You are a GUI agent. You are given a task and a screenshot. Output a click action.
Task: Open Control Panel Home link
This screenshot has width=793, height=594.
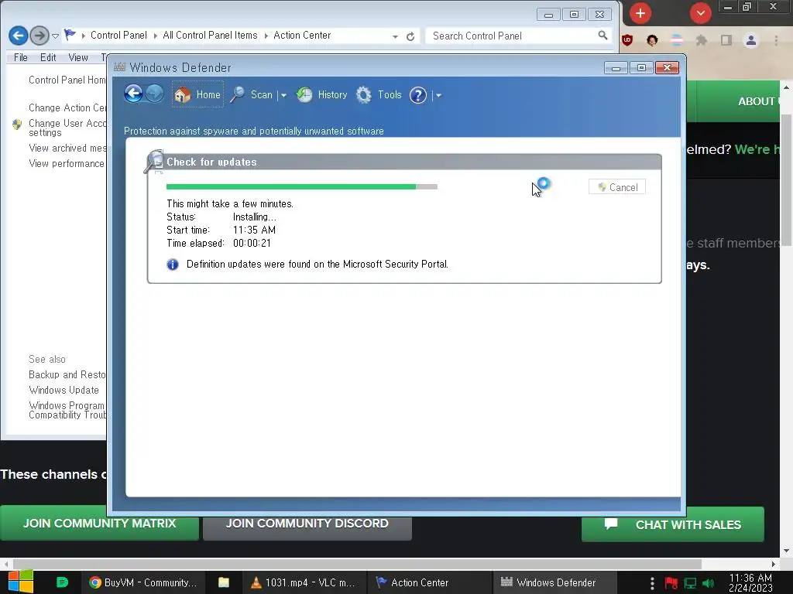[x=67, y=80]
